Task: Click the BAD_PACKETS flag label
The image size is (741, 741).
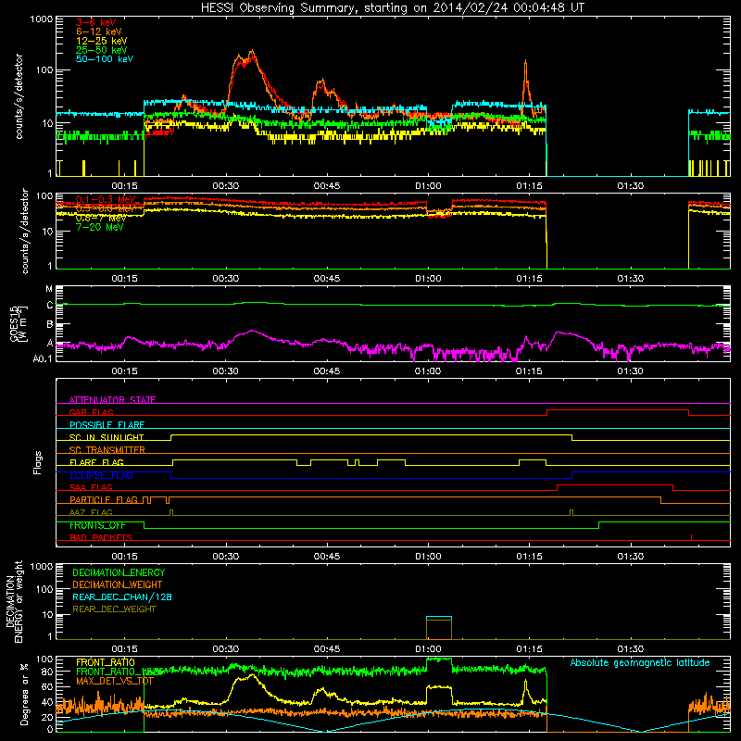Action: click(x=101, y=538)
